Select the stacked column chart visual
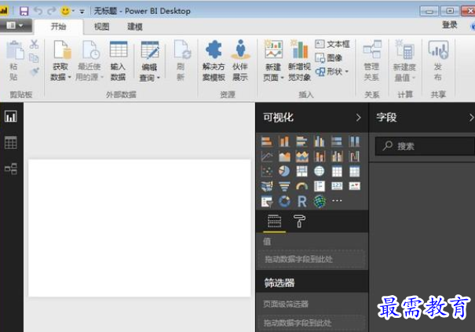Image resolution: width=475 pixels, height=332 pixels. (284, 141)
